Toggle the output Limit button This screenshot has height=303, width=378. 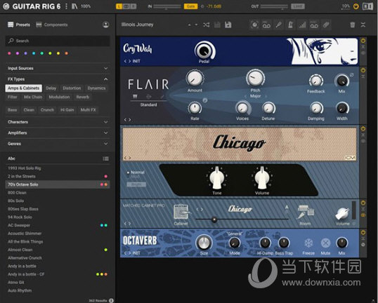point(298,6)
